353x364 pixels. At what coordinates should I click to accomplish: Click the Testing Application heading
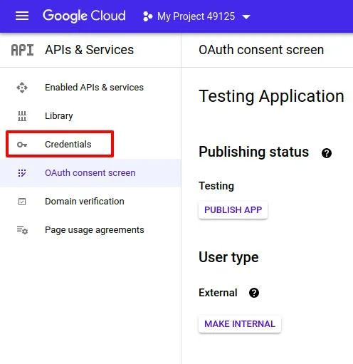point(271,96)
